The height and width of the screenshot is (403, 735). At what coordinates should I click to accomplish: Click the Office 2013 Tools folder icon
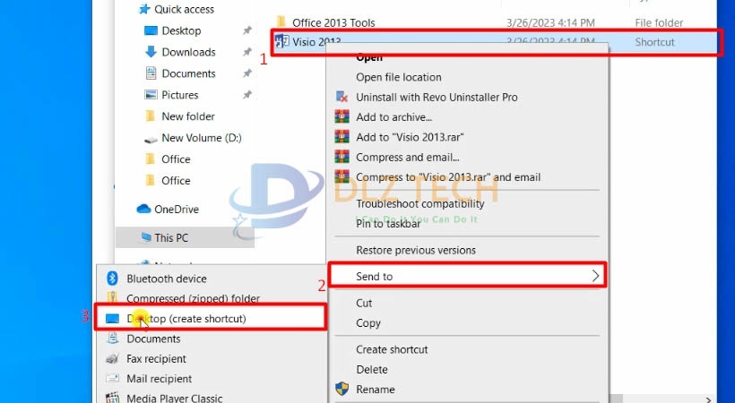[x=281, y=22]
